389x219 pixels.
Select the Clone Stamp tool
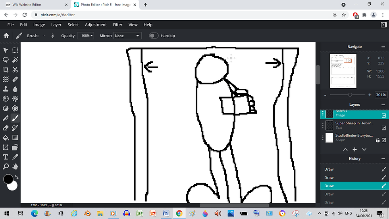tap(6, 89)
